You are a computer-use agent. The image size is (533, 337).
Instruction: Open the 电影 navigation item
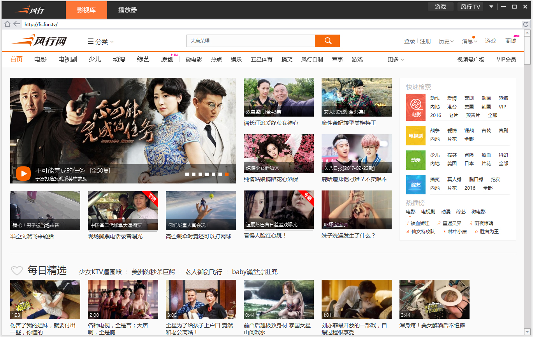click(x=40, y=59)
